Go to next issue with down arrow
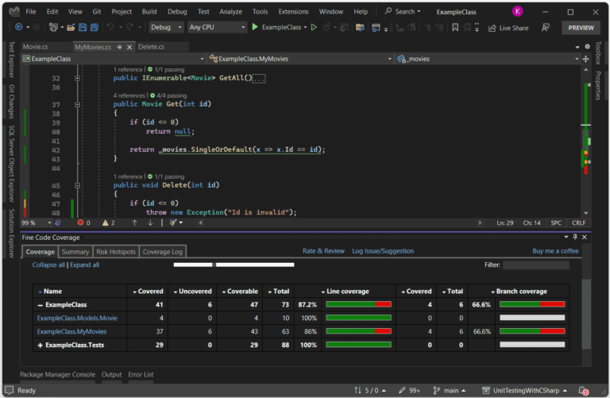Image resolution: width=610 pixels, height=398 pixels. [150, 223]
